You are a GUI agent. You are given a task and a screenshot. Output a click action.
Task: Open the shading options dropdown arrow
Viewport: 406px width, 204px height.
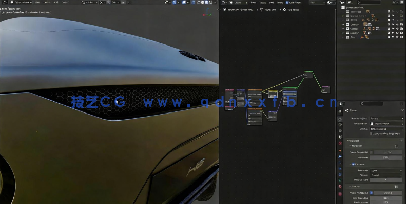215,2
